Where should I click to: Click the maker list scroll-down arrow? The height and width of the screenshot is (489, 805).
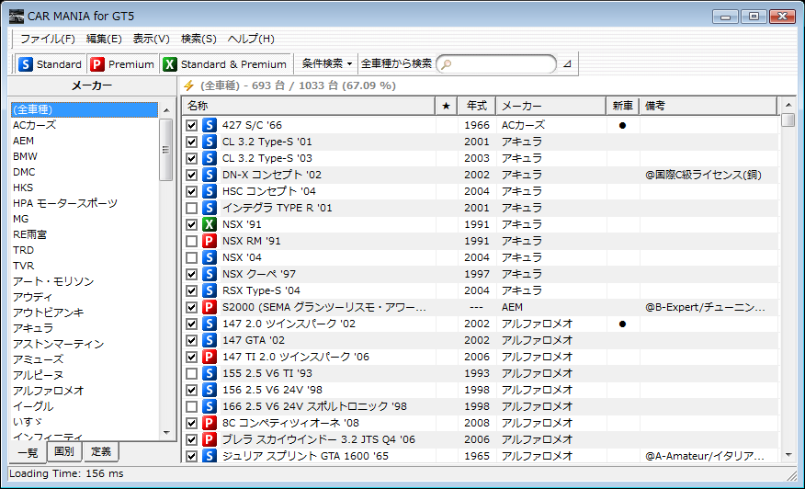tap(165, 433)
